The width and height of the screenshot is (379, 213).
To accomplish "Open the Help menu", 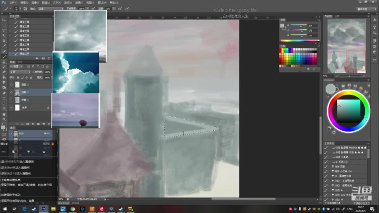I will 114,3.
